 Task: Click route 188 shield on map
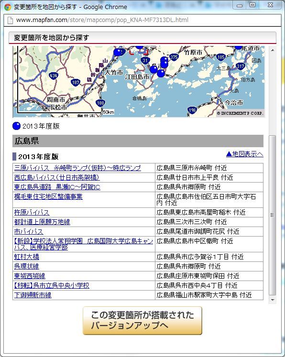[100, 103]
